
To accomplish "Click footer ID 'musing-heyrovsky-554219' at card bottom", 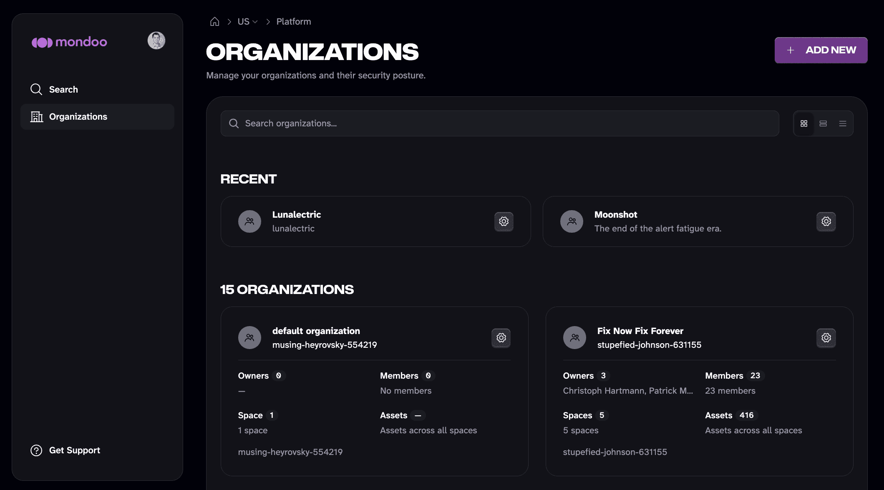I will pos(290,452).
